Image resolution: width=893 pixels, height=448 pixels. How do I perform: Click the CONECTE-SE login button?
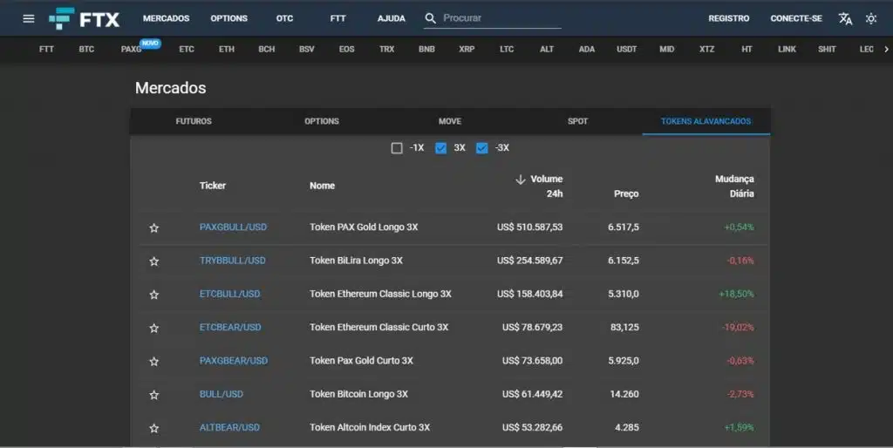point(796,18)
